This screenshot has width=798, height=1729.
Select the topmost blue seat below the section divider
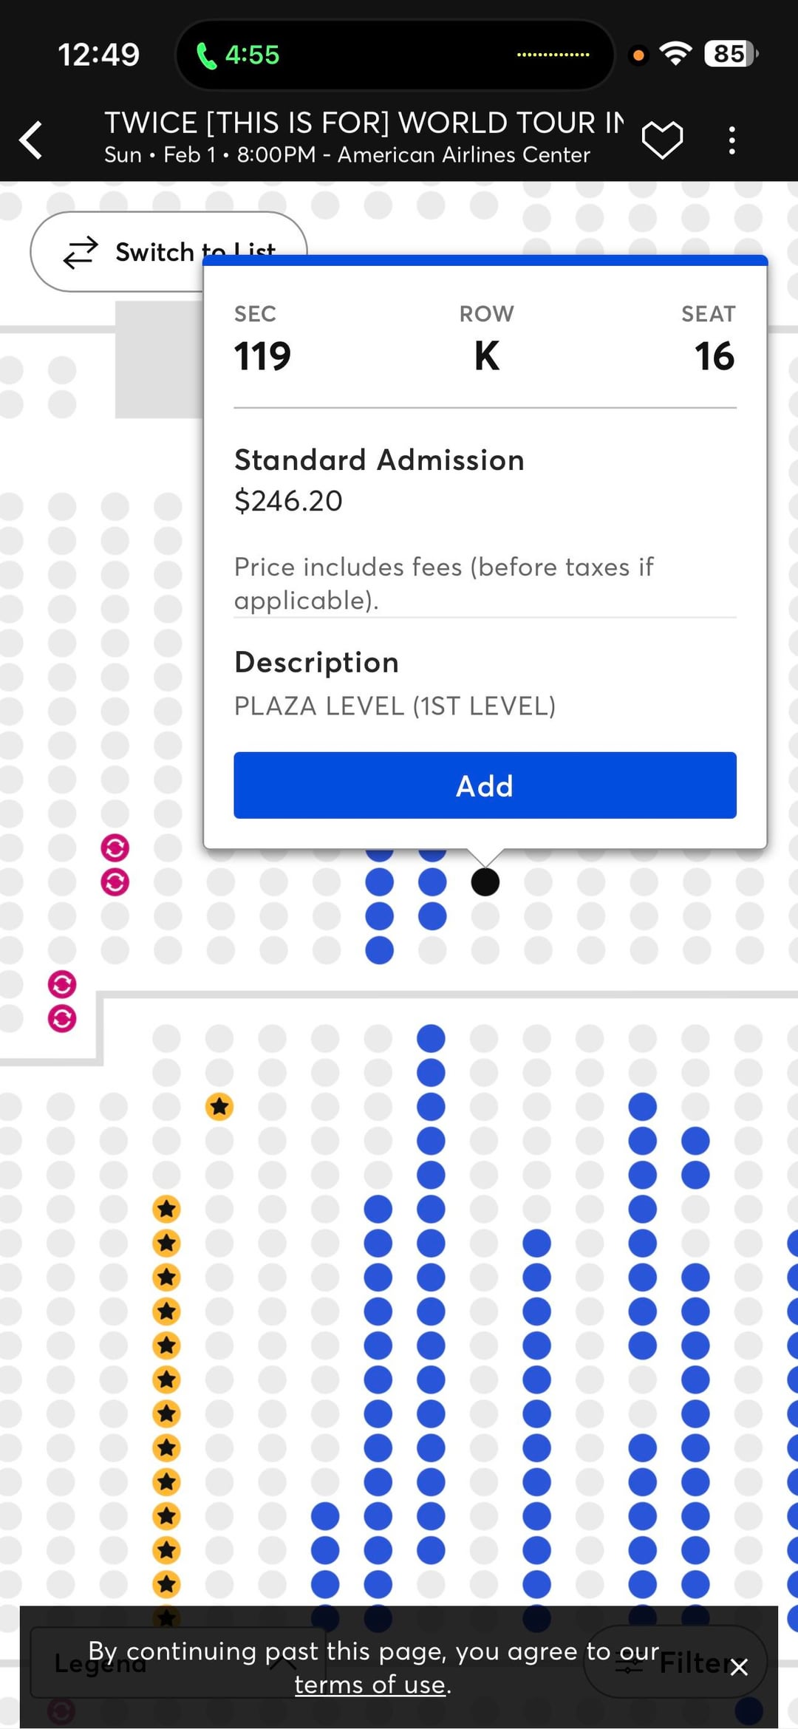point(431,1038)
